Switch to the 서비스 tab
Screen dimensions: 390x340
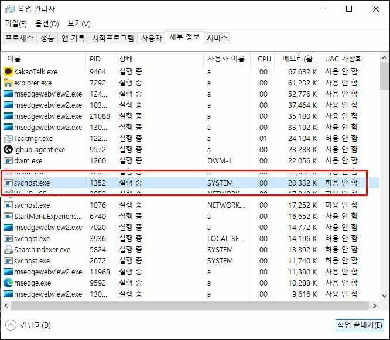click(217, 38)
